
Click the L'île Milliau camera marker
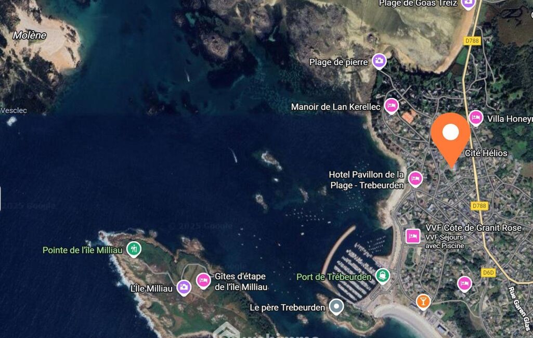[x=184, y=288]
